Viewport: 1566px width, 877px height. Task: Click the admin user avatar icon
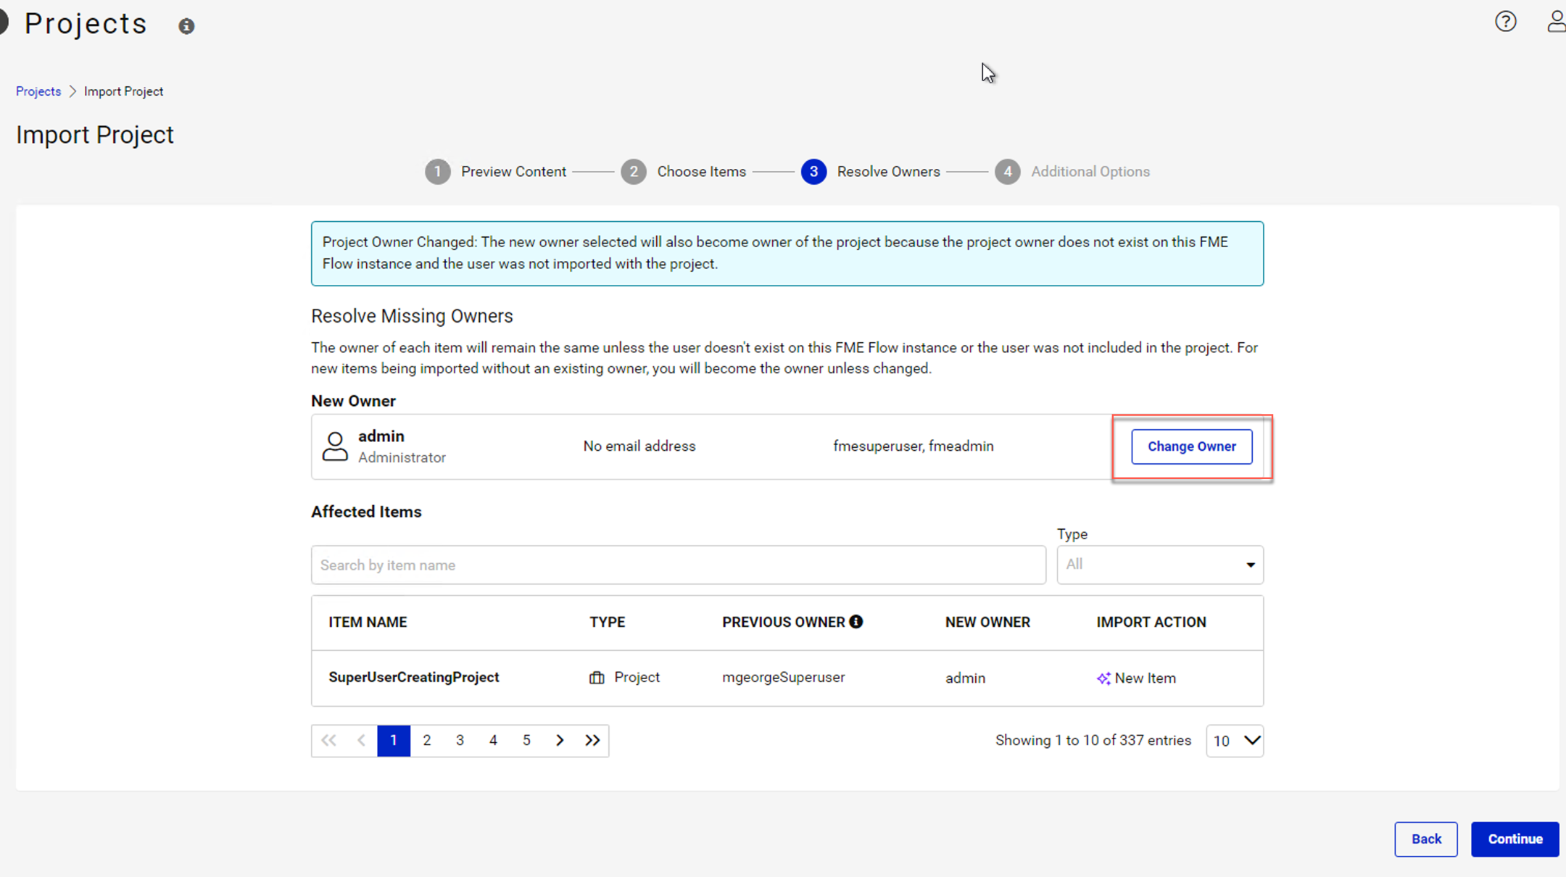(x=335, y=446)
